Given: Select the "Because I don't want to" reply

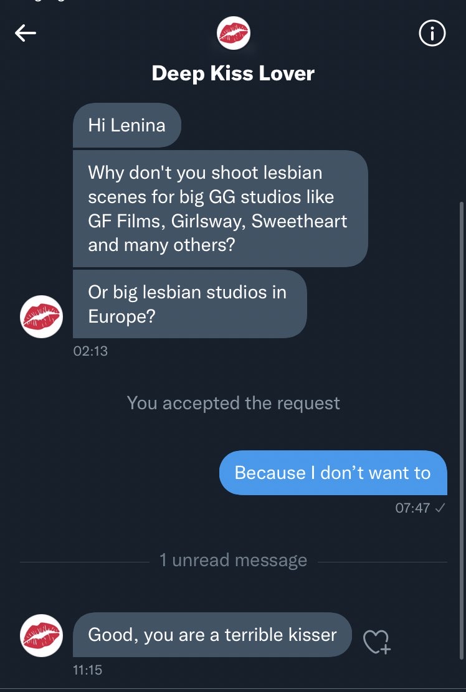Looking at the screenshot, I should tap(333, 473).
